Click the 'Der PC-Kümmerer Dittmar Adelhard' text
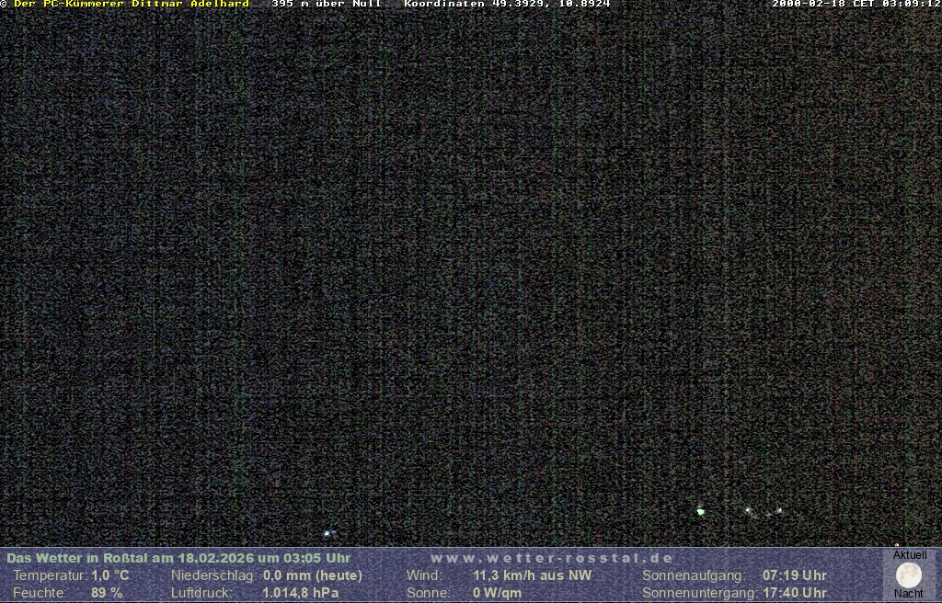Image resolution: width=942 pixels, height=603 pixels. (x=131, y=4)
